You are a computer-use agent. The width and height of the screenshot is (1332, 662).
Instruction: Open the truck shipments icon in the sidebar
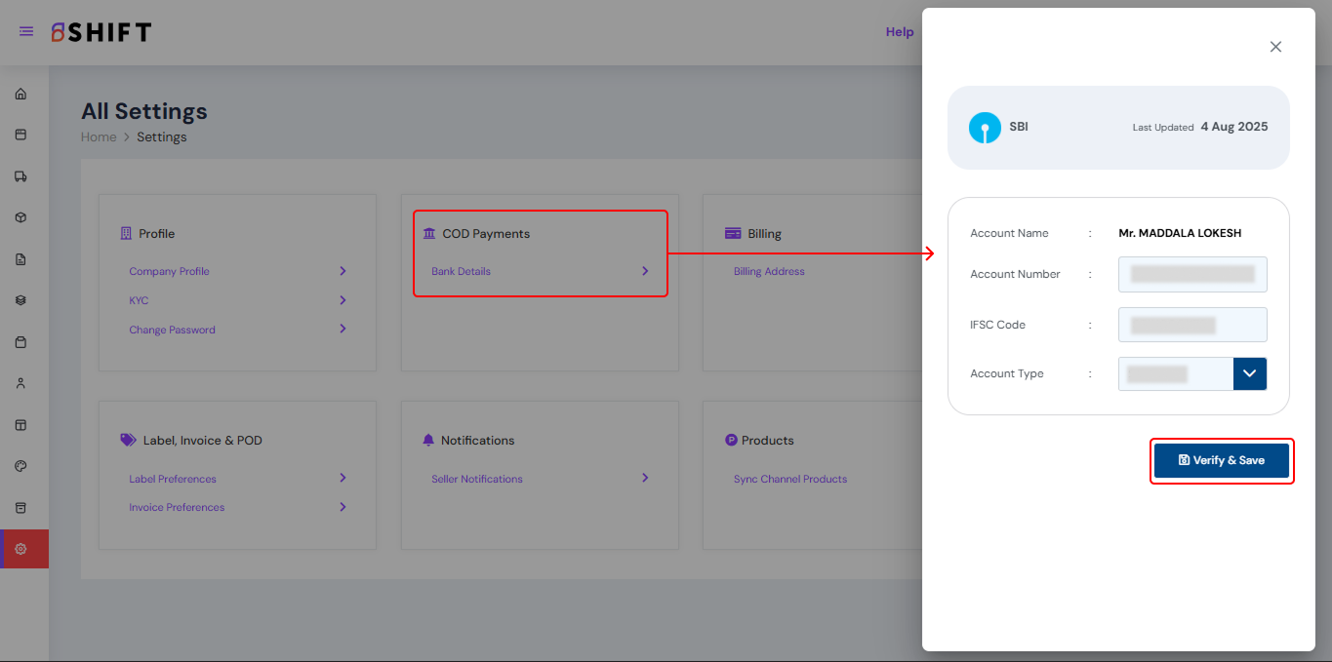20,176
